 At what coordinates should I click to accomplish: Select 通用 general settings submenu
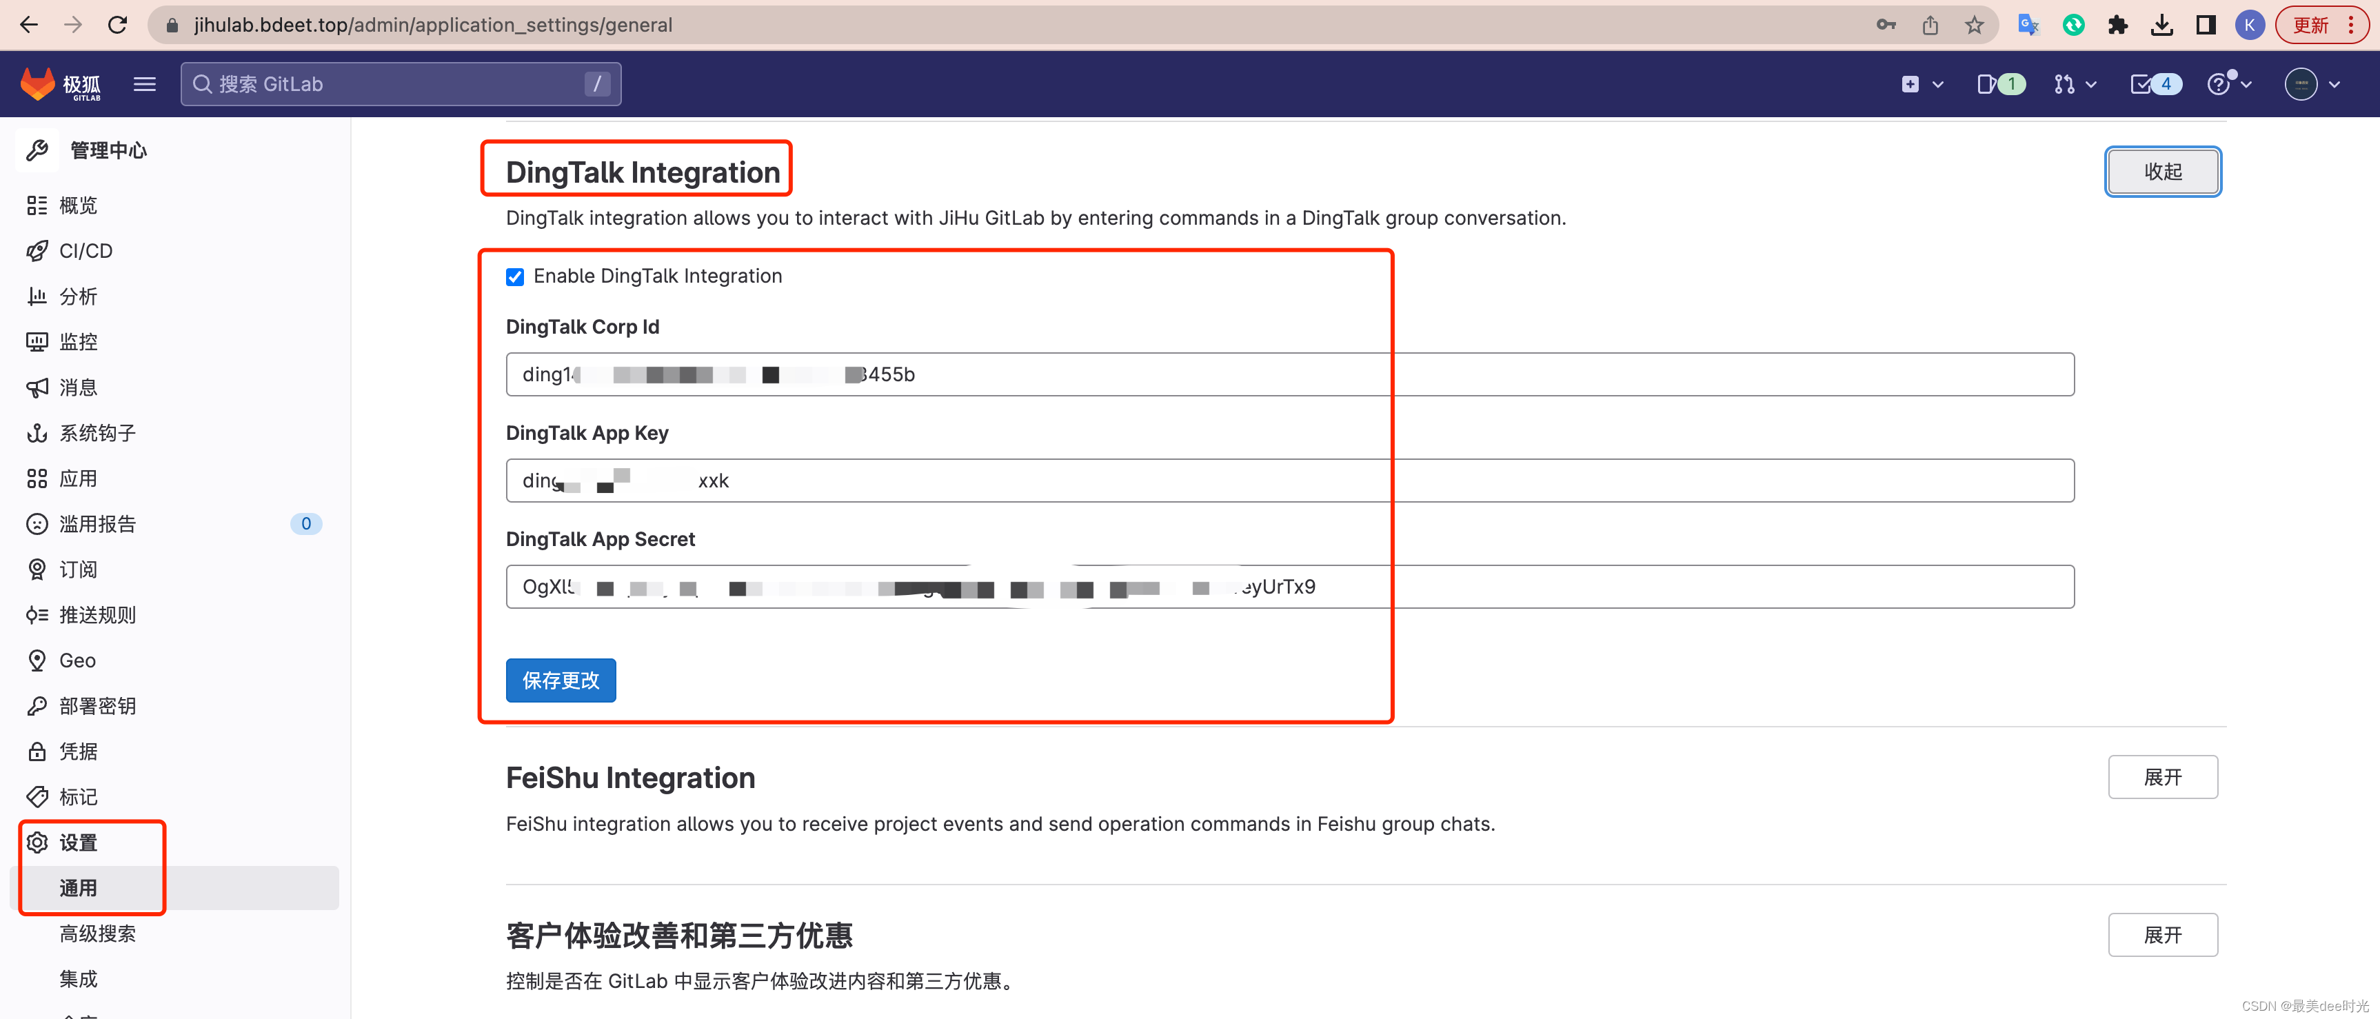pos(174,888)
